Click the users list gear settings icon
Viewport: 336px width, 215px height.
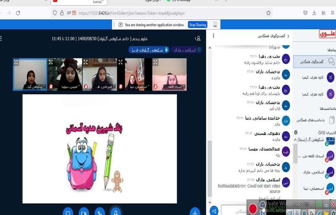[x=296, y=133]
